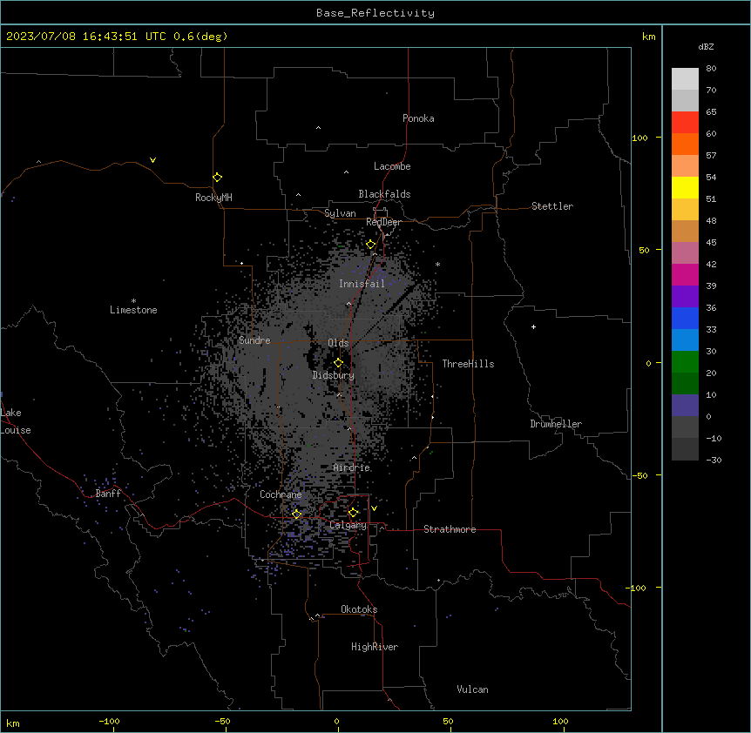
Task: Click the yellow diamond marker south of RedDeer
Action: [x=371, y=245]
